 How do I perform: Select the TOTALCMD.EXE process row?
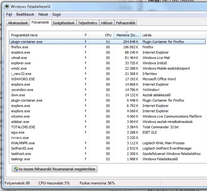pyautogui.click(x=23, y=127)
